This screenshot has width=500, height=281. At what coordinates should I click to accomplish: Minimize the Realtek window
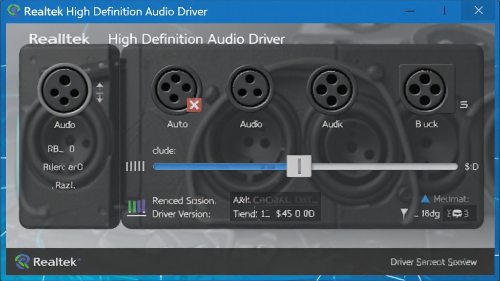pos(410,11)
